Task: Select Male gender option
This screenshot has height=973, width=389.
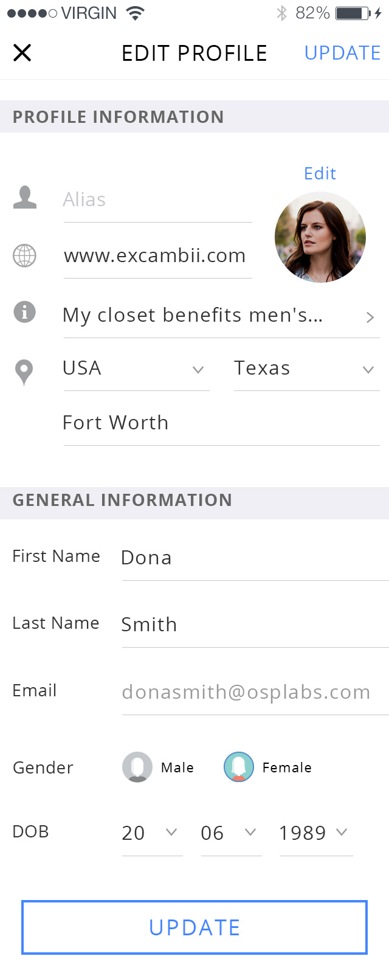Action: [137, 767]
